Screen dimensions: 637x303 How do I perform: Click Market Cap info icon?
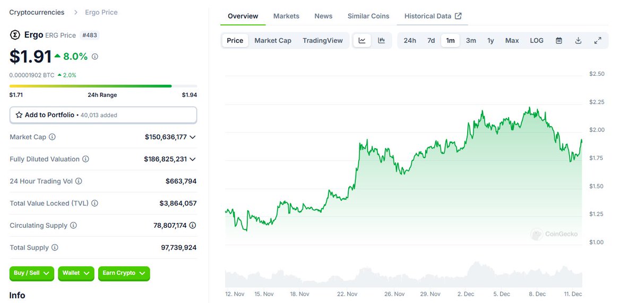coord(53,137)
